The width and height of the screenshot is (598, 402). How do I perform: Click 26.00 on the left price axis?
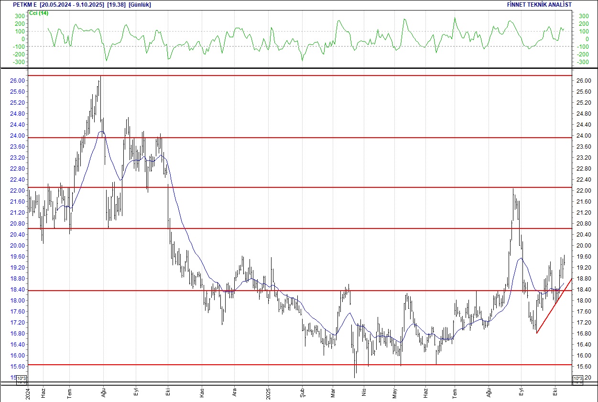pos(17,81)
